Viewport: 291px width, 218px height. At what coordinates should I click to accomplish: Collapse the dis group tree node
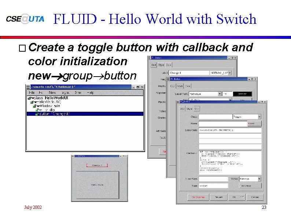40,110
